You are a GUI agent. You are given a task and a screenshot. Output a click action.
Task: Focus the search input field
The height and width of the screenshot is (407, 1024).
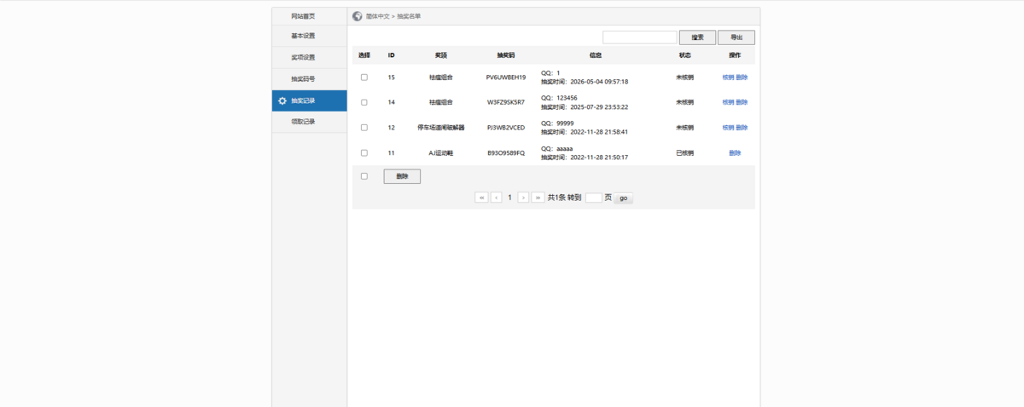639,37
